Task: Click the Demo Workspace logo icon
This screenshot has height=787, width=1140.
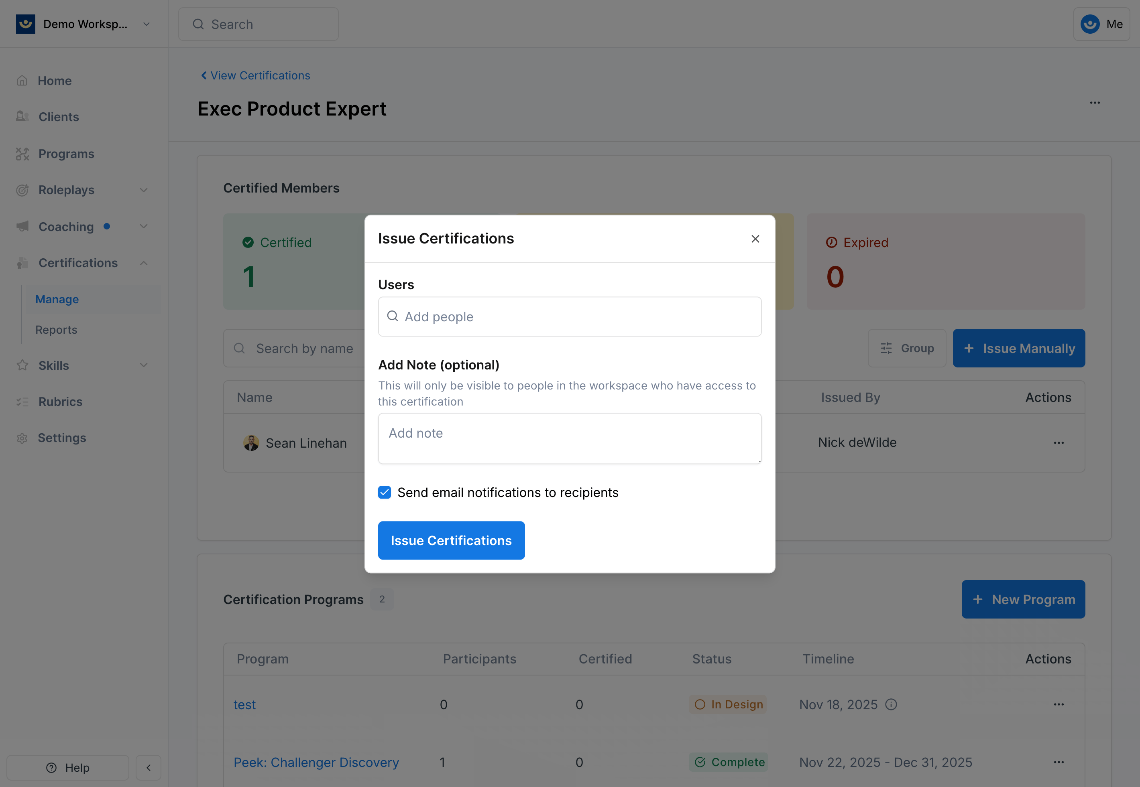Action: click(x=25, y=24)
